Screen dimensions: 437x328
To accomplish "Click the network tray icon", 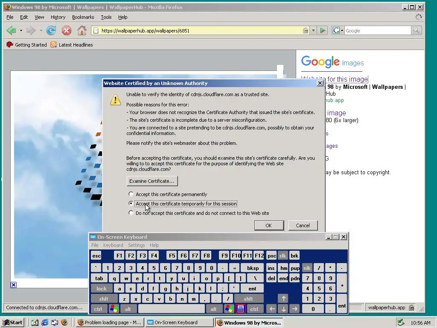I will click(401, 322).
